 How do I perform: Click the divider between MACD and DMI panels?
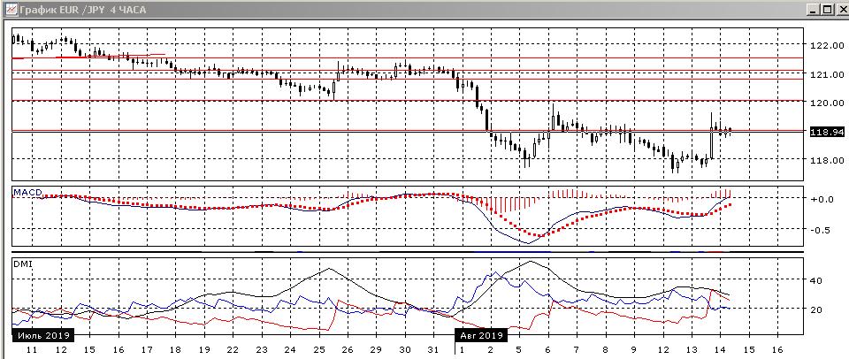click(x=407, y=254)
